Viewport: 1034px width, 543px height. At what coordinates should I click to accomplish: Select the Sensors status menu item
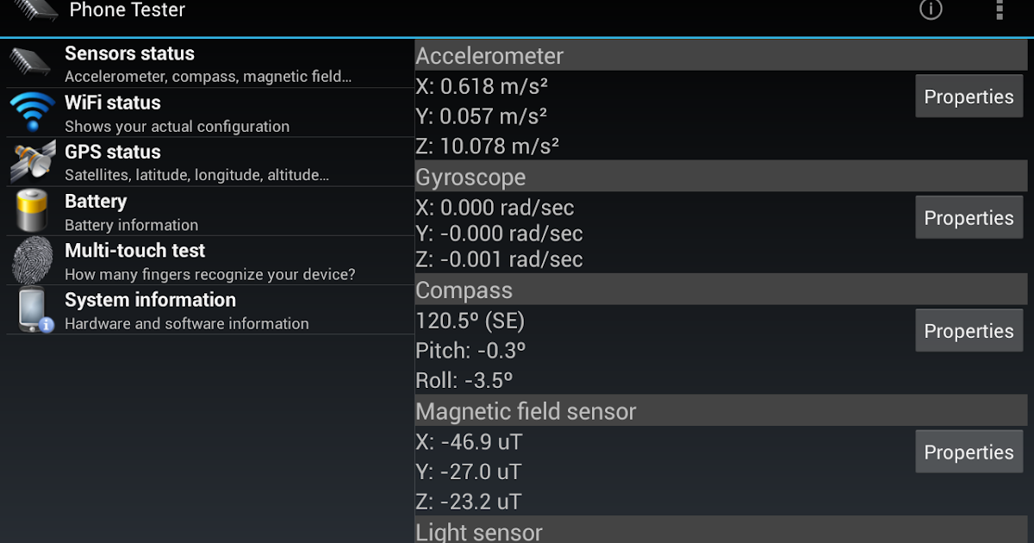(x=210, y=64)
